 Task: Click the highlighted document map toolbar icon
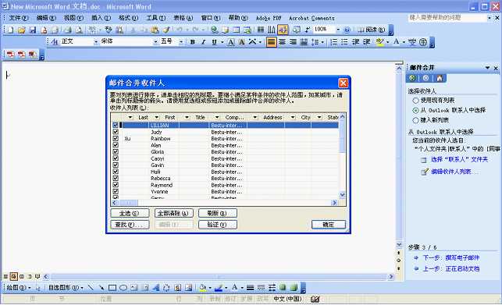[283, 30]
